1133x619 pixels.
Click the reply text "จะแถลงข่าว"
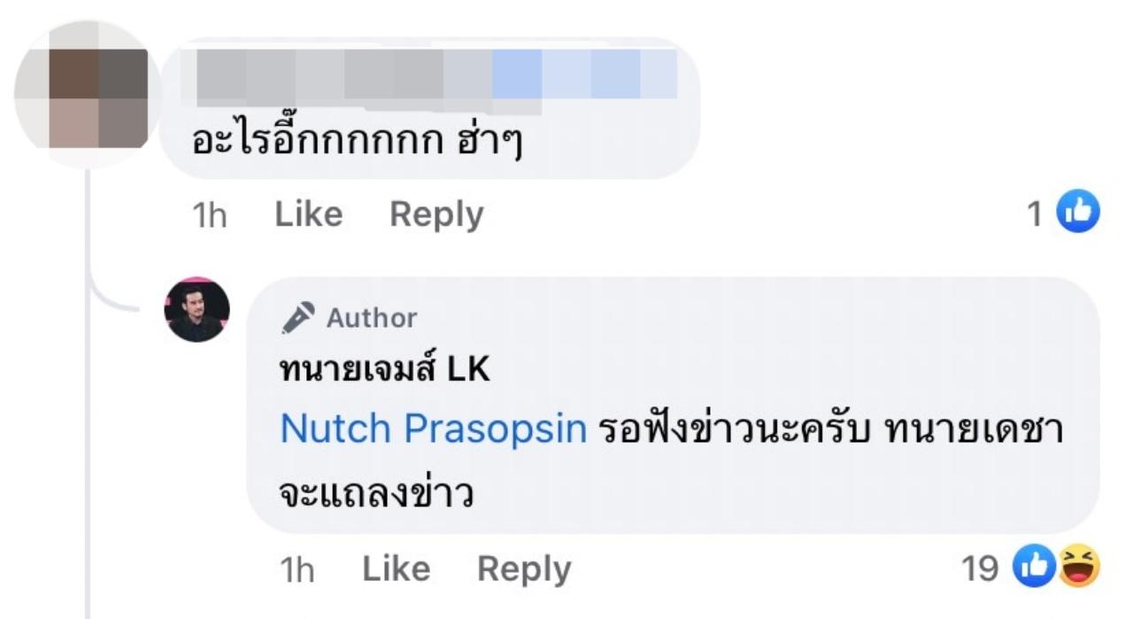(377, 493)
